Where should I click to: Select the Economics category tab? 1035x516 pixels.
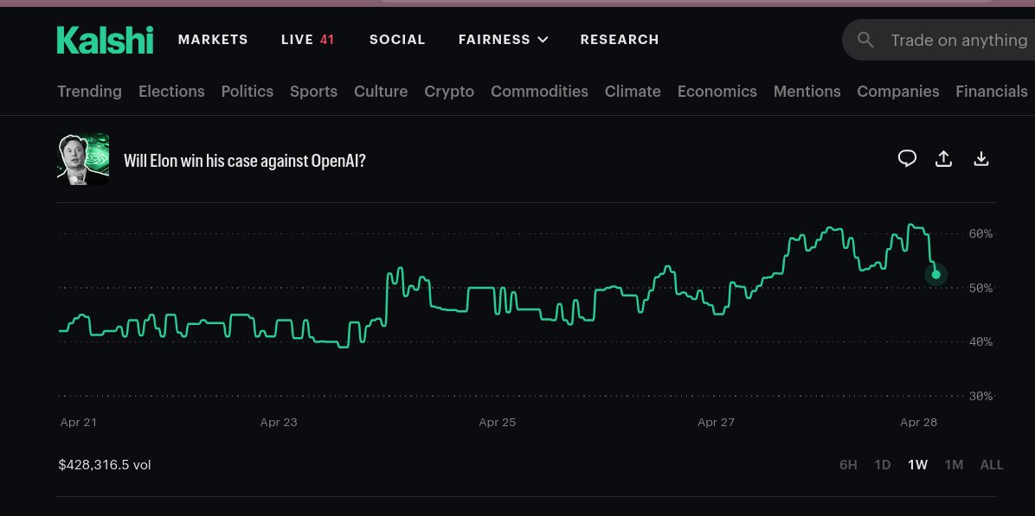pos(717,92)
